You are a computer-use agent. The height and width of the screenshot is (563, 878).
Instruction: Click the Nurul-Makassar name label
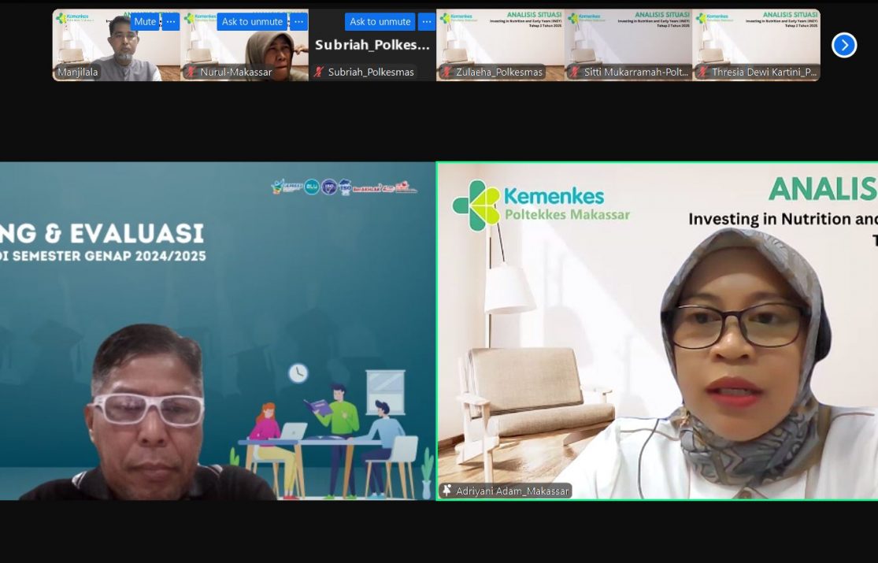[235, 72]
